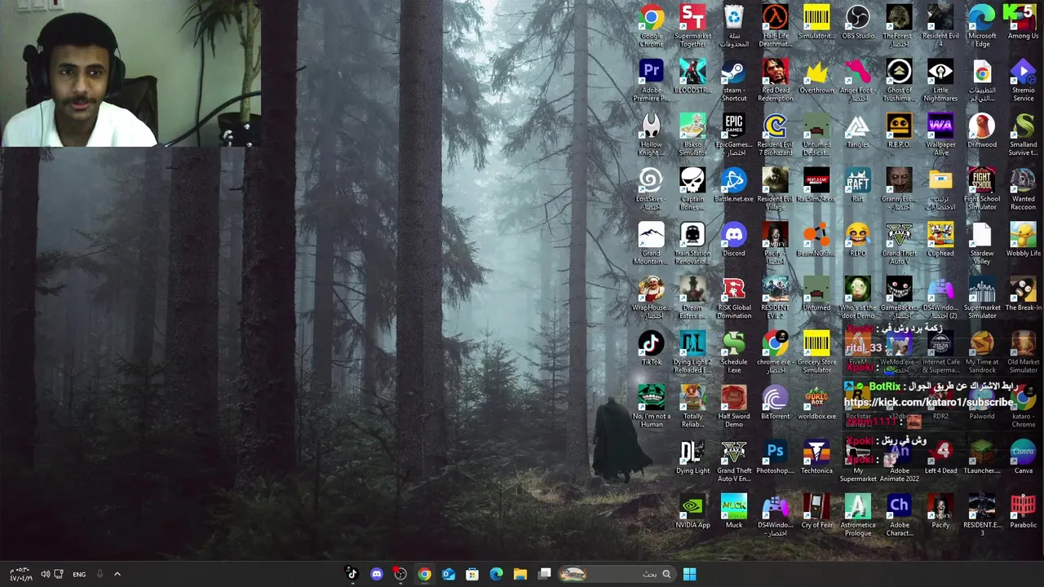Viewport: 1044px width, 587px height.
Task: Open Resident Evil 4 shortcut
Action: point(940,25)
